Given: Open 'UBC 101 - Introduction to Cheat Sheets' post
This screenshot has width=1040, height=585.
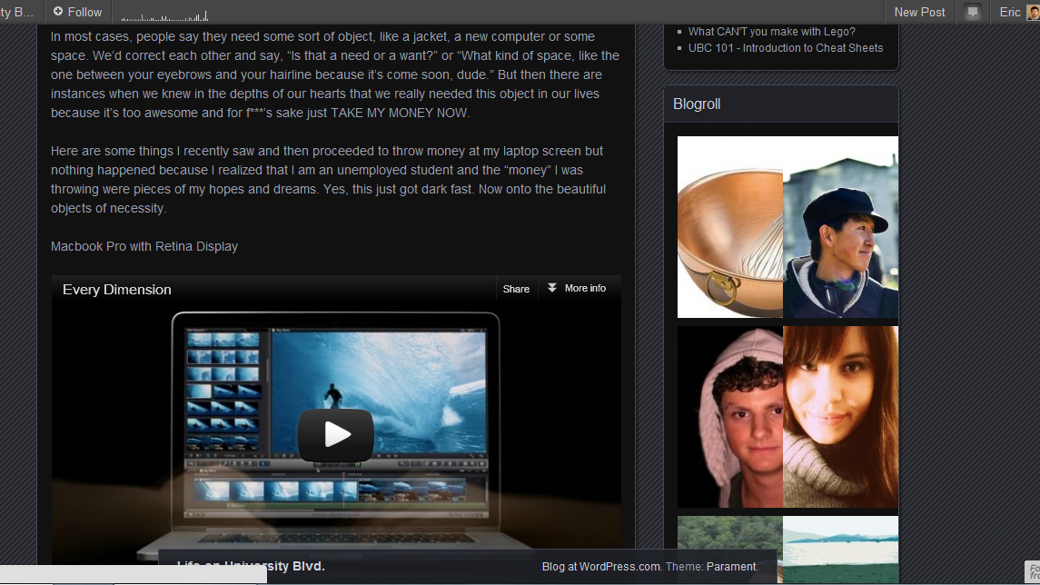Looking at the screenshot, I should 786,48.
